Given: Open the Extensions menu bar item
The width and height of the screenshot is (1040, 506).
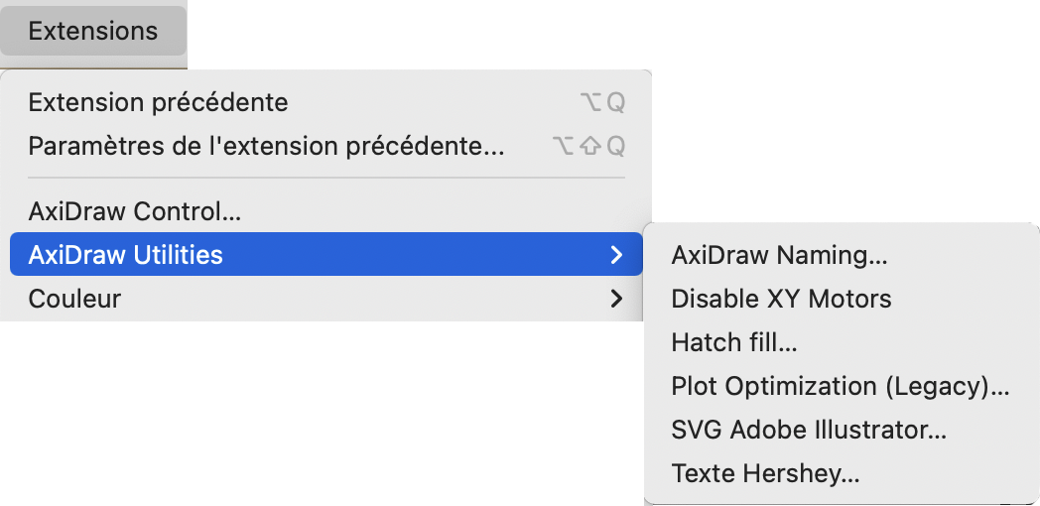Looking at the screenshot, I should (x=92, y=31).
